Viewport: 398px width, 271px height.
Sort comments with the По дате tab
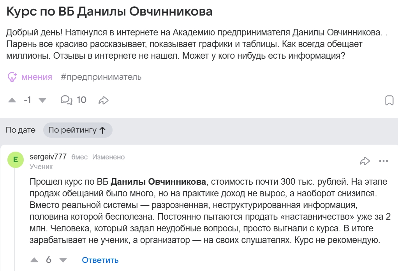(x=21, y=130)
